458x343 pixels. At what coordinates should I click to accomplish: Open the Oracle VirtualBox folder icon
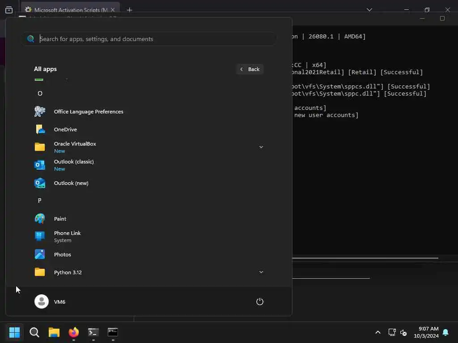pos(40,147)
